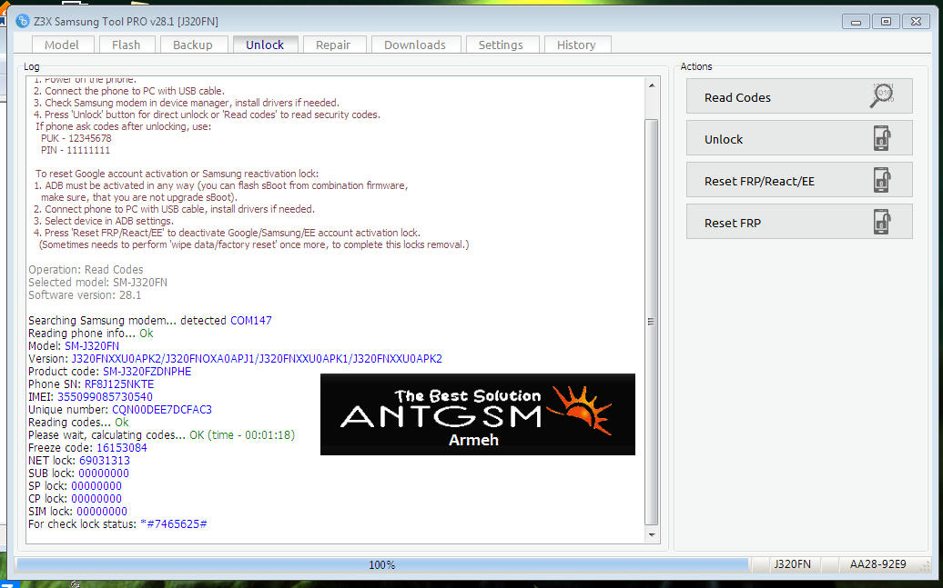Click the Z3X app icon in title bar
The image size is (943, 588).
(22, 21)
